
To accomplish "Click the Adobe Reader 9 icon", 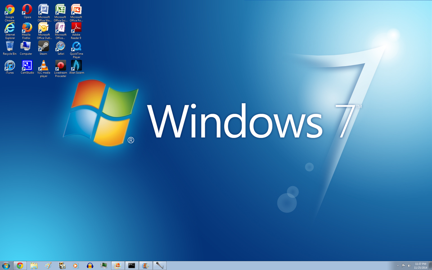I will tap(76, 31).
